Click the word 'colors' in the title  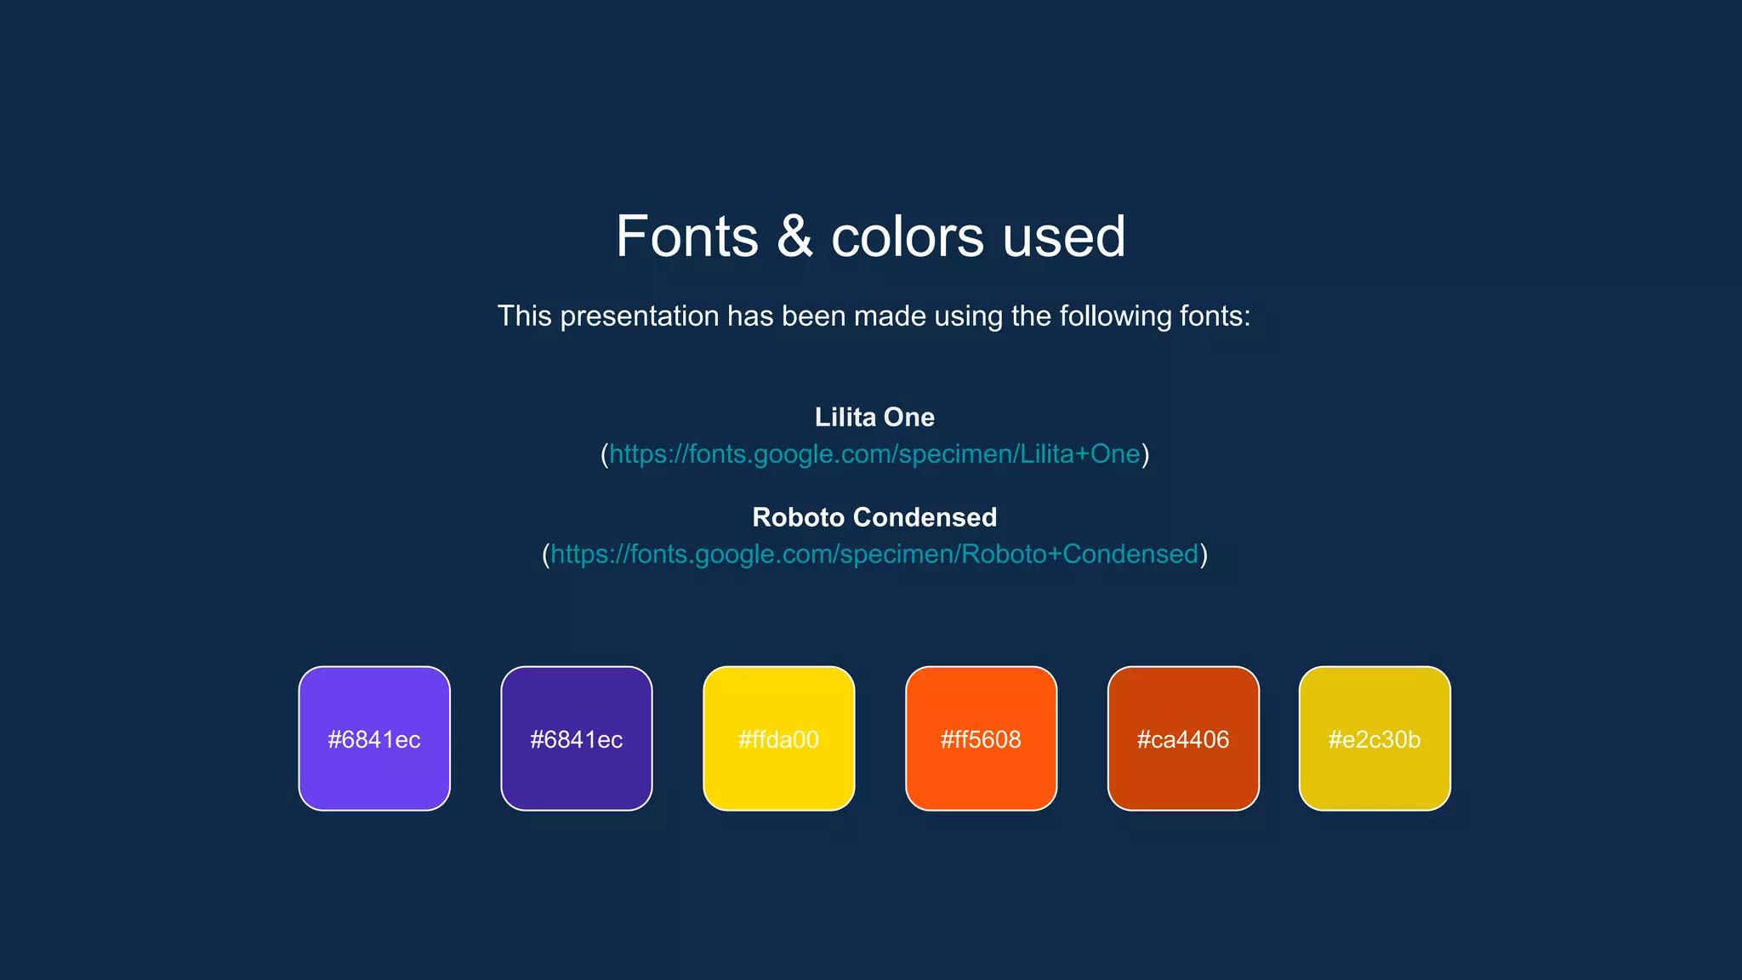click(907, 236)
